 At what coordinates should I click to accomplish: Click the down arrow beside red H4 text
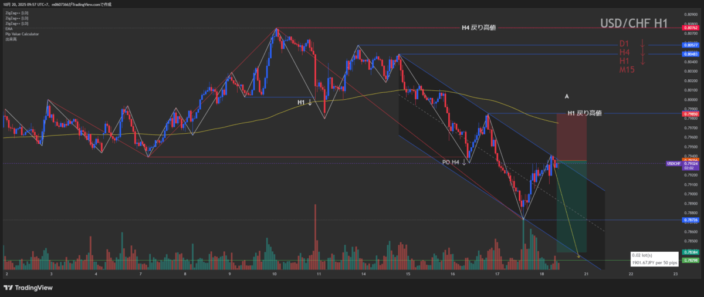(x=642, y=53)
